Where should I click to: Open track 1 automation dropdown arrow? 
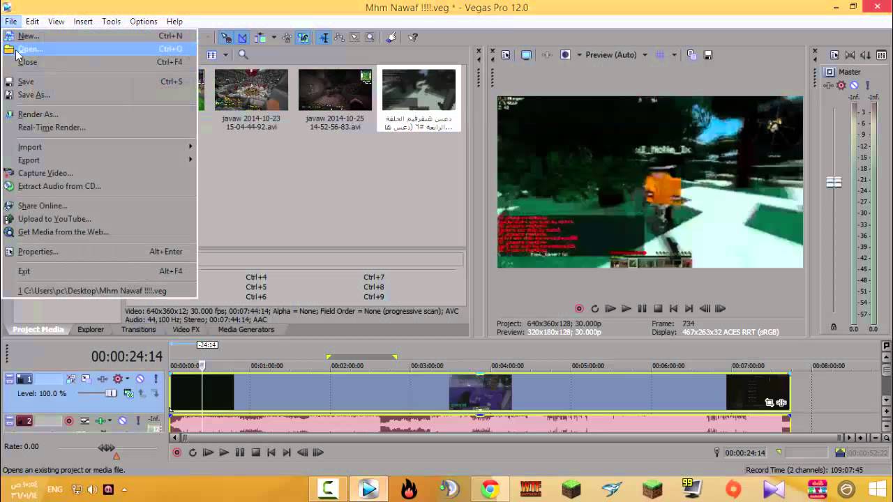pyautogui.click(x=127, y=379)
